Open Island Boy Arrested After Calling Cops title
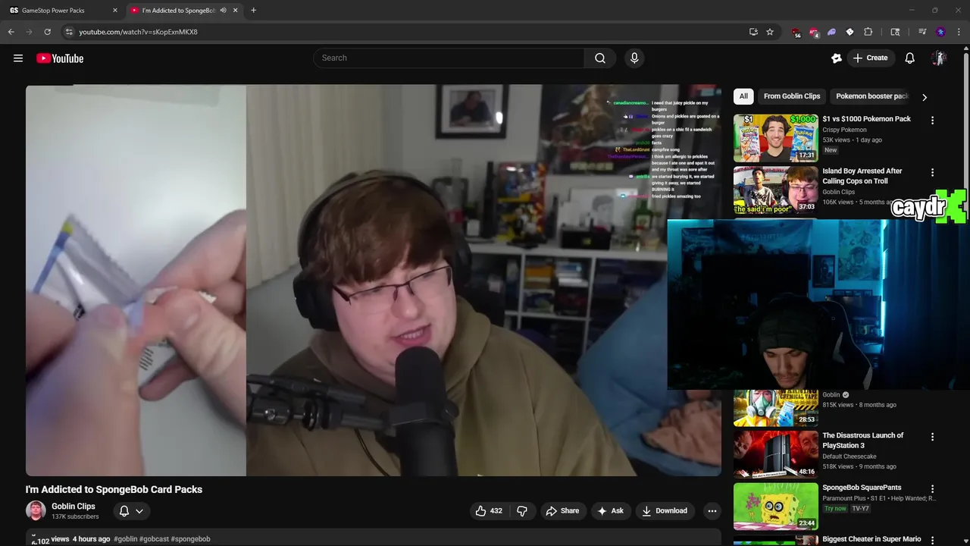Viewport: 970px width, 546px height. point(862,176)
